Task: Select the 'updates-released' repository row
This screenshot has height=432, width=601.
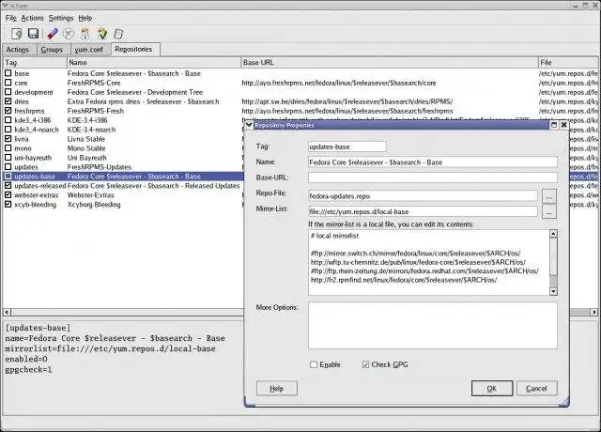Action: pos(123,186)
